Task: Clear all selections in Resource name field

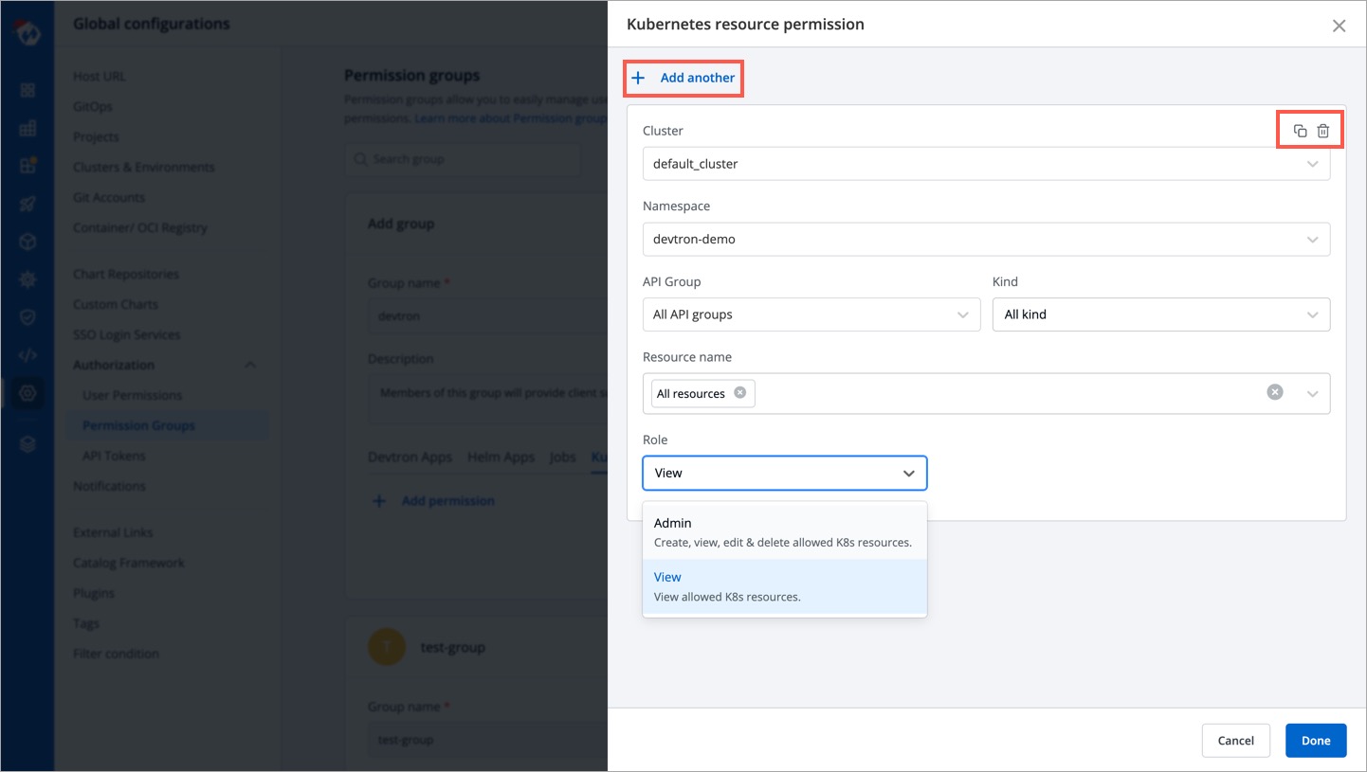Action: tap(1275, 392)
